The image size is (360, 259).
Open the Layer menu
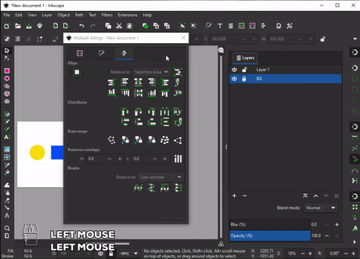[47, 15]
